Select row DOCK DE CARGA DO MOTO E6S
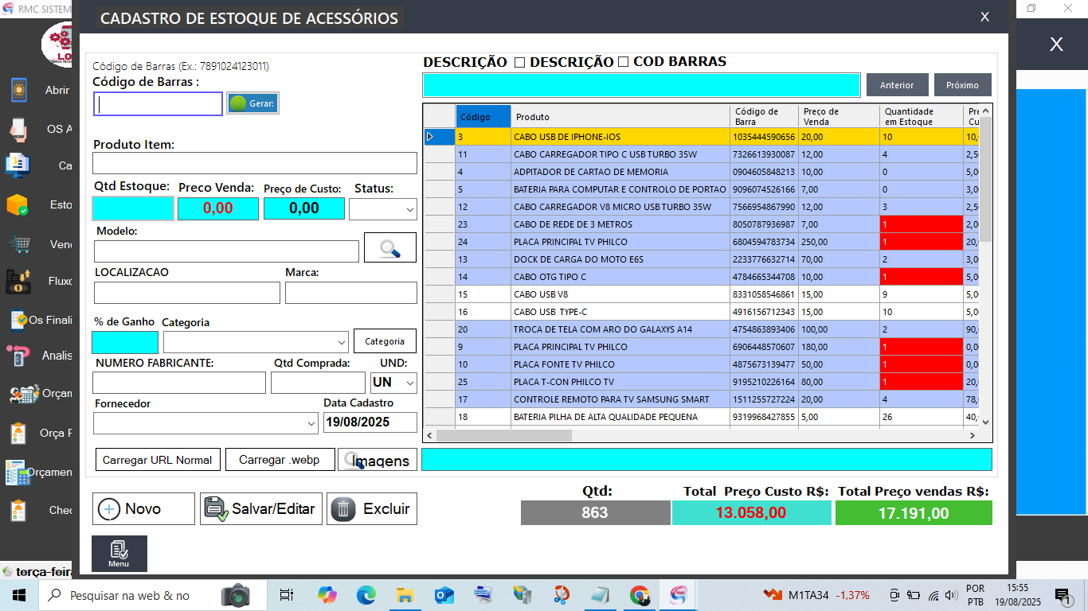Image resolution: width=1088 pixels, height=611 pixels. [x=701, y=259]
